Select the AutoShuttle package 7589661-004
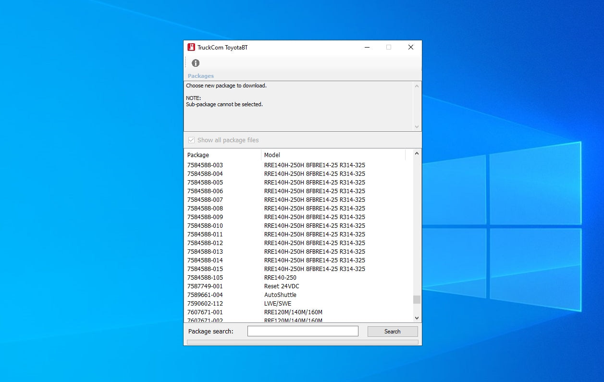This screenshot has width=604, height=382. tap(205, 295)
